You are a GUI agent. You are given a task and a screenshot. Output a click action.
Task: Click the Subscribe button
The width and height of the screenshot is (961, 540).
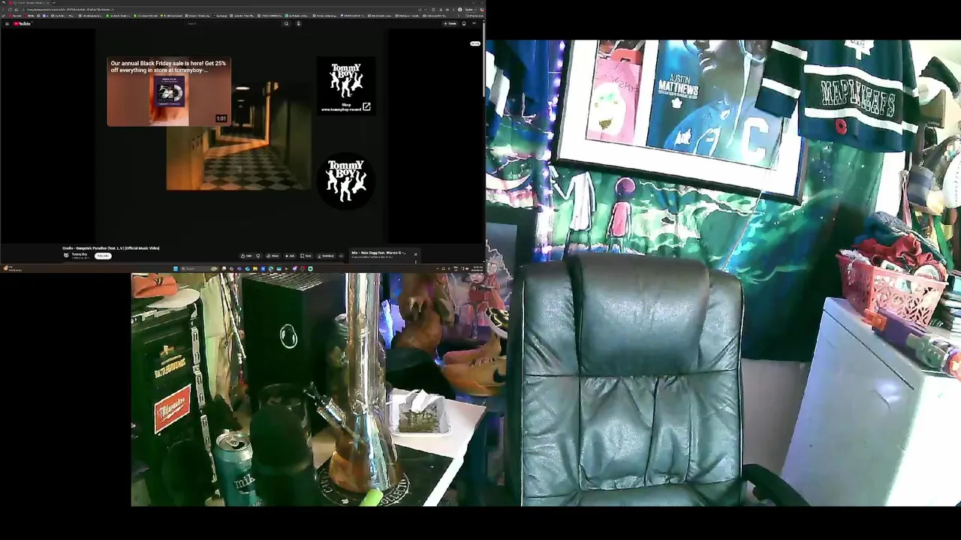(x=103, y=256)
